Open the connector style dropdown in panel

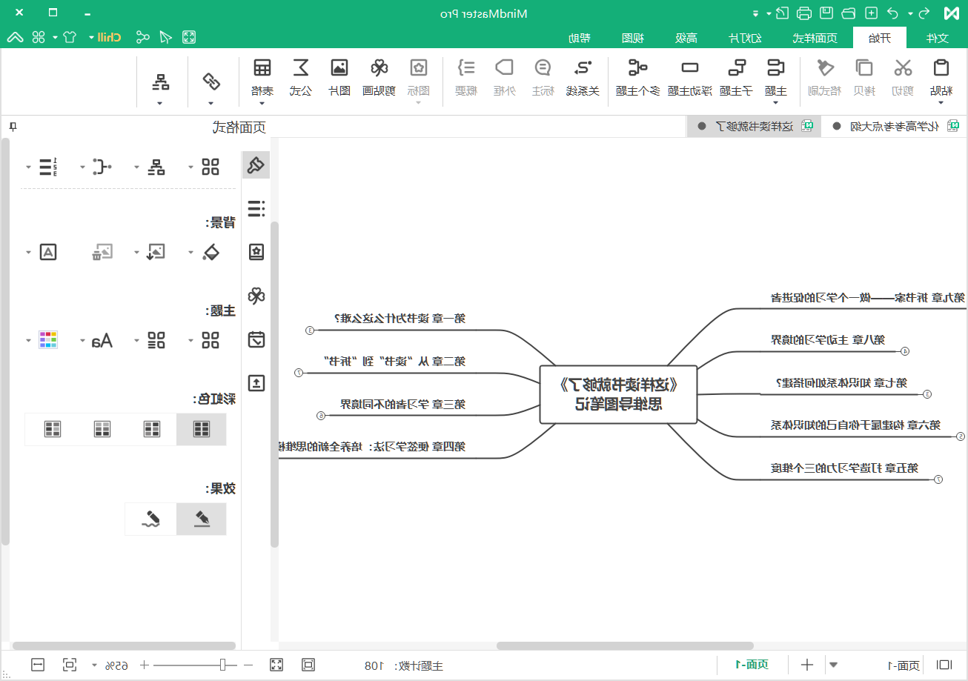point(82,167)
